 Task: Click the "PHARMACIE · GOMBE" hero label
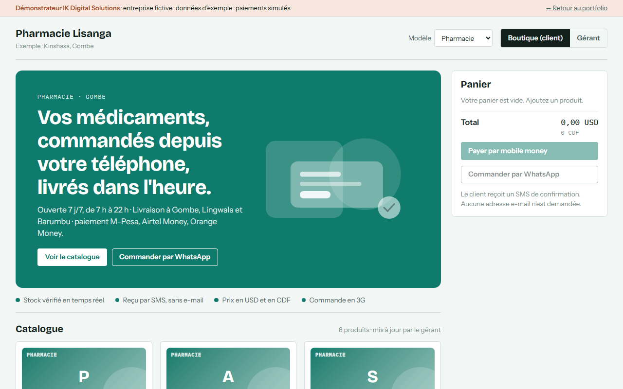point(72,97)
